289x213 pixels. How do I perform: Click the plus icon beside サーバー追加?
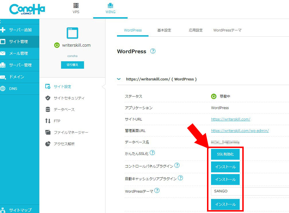pyautogui.click(x=3, y=30)
